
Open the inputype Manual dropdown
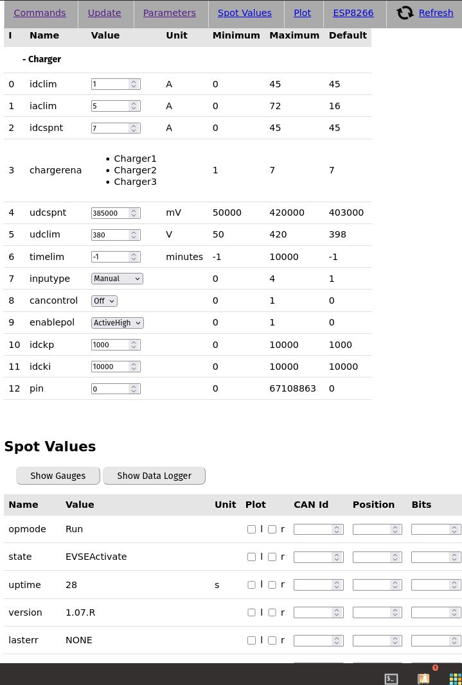click(117, 279)
